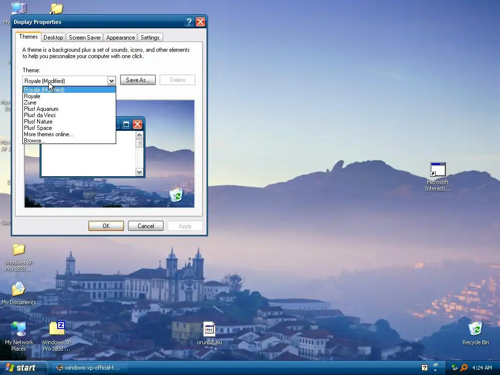Viewport: 500px width, 375px height.
Task: Click the Safely Remove Hardware tray icon
Action: click(x=455, y=368)
